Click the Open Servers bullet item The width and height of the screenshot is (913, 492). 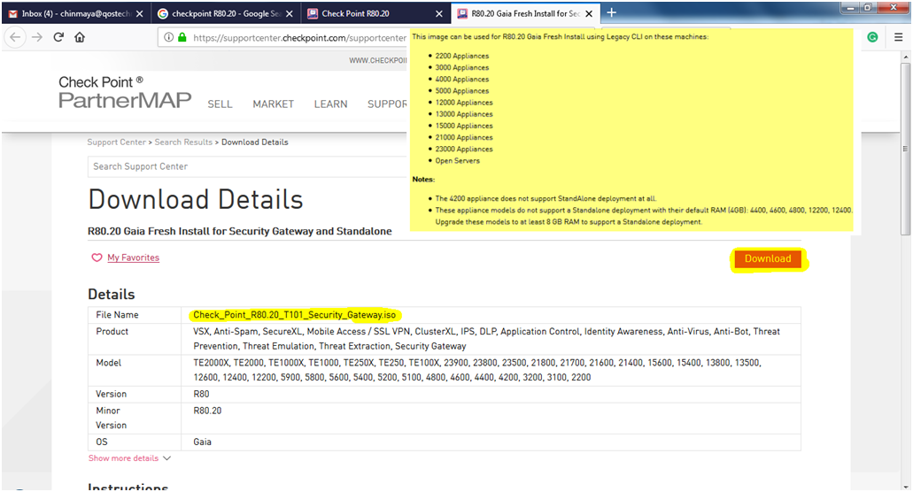pos(458,160)
